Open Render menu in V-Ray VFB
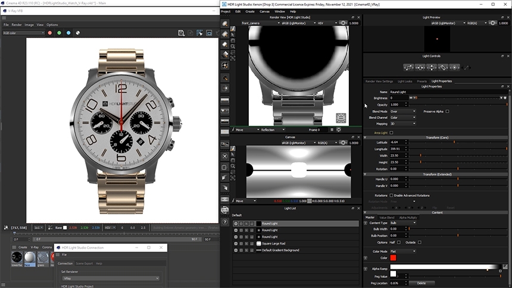This screenshot has height=288, width=512. 17,25
